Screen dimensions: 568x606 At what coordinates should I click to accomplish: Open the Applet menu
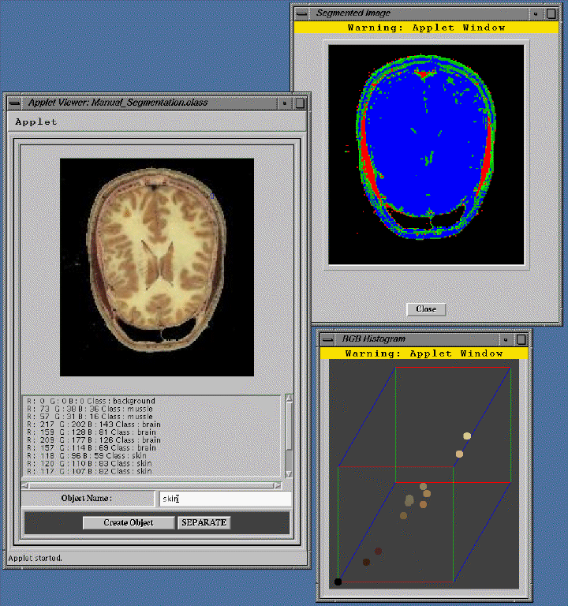click(36, 122)
